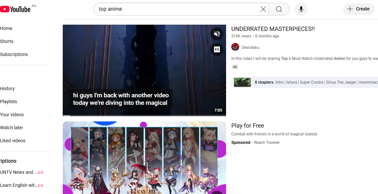Click the YouTube logo
Viewport: 378px width, 194px height.
tap(16, 9)
